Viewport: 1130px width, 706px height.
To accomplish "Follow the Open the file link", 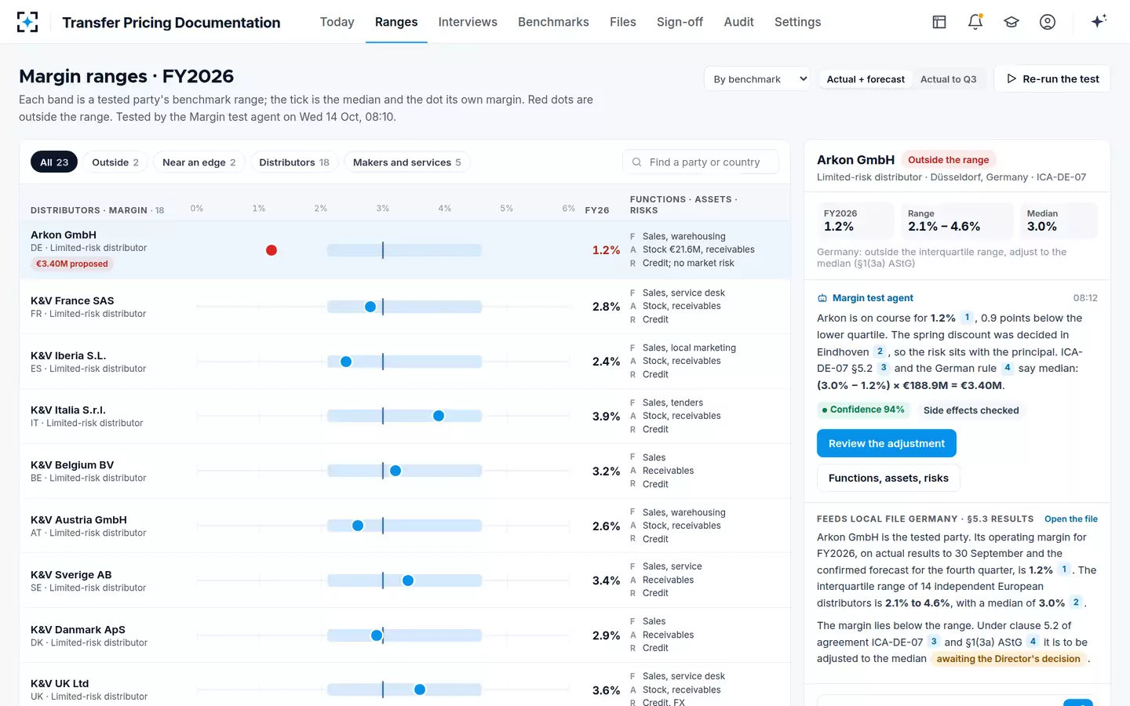I will pyautogui.click(x=1071, y=519).
